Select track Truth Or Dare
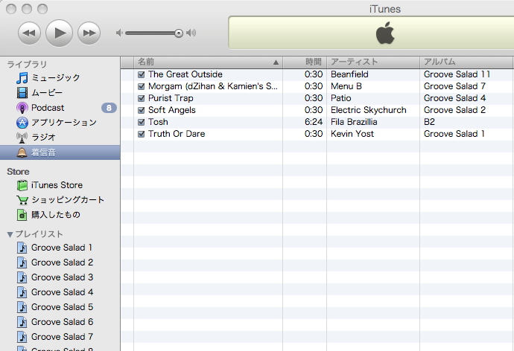Viewport: 514px width, 351px height. 177,134
